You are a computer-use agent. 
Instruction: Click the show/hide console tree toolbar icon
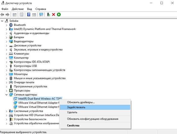pos(14,15)
